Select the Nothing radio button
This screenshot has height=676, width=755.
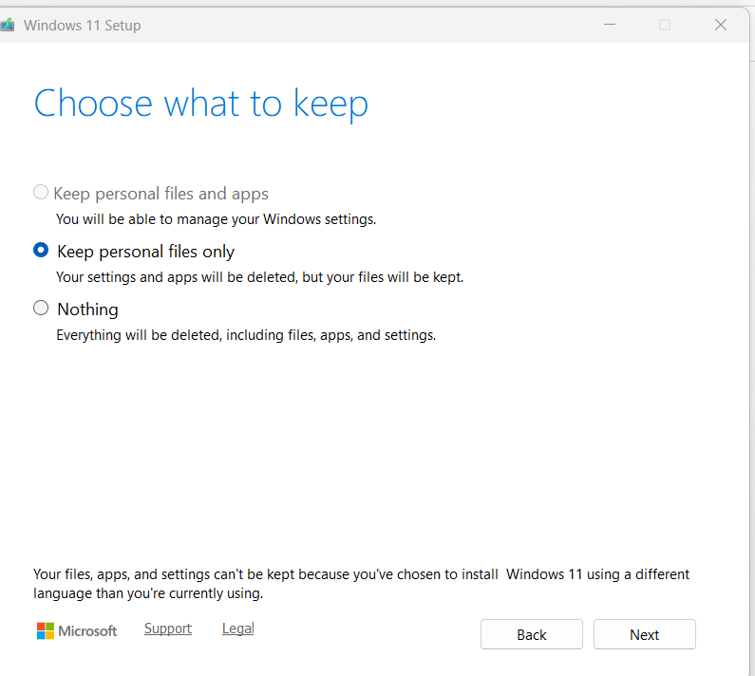tap(41, 309)
